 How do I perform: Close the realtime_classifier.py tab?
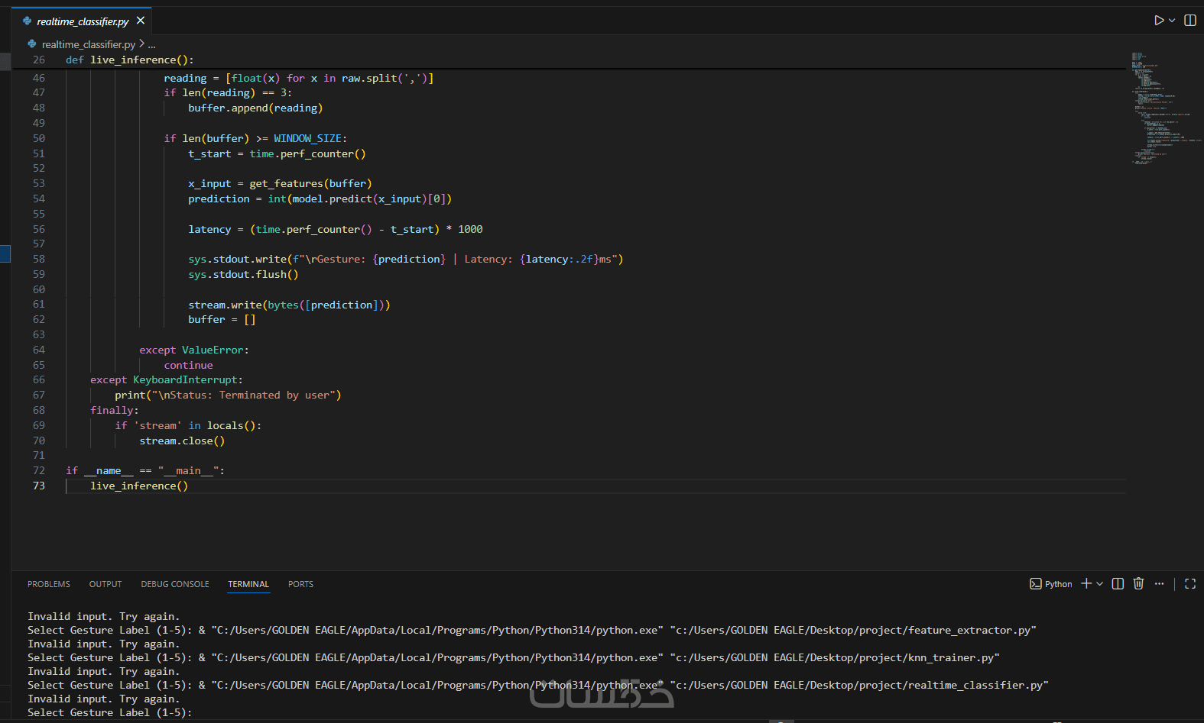pos(141,21)
